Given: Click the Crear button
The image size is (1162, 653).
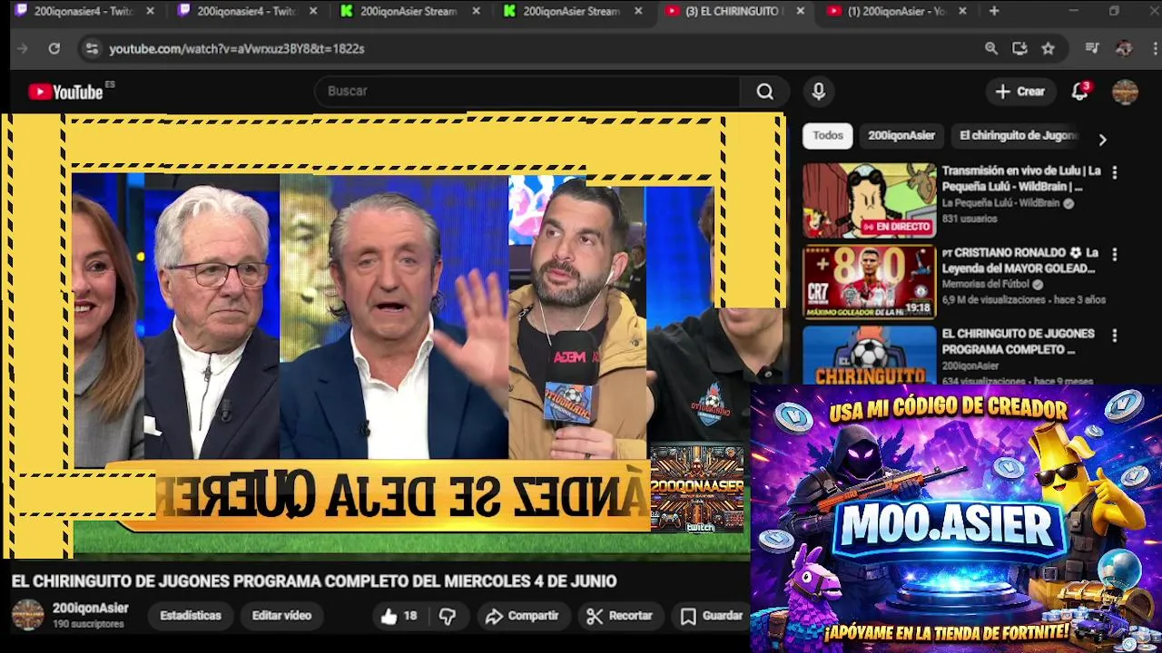Looking at the screenshot, I should click(1020, 92).
